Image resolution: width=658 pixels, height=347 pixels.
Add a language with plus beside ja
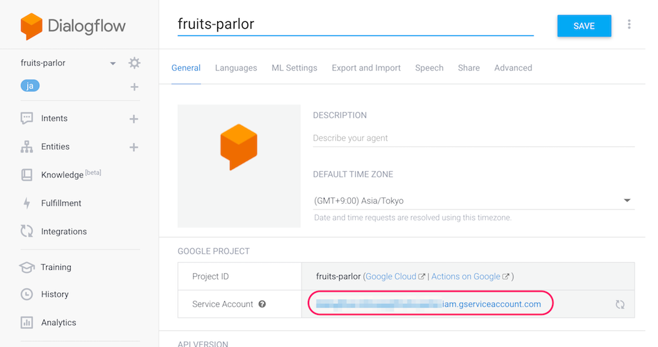pos(134,87)
